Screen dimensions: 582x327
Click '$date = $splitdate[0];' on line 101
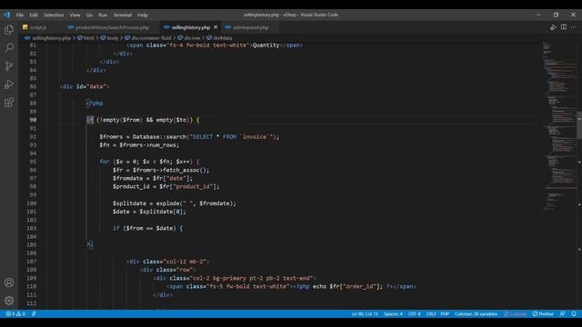click(149, 212)
